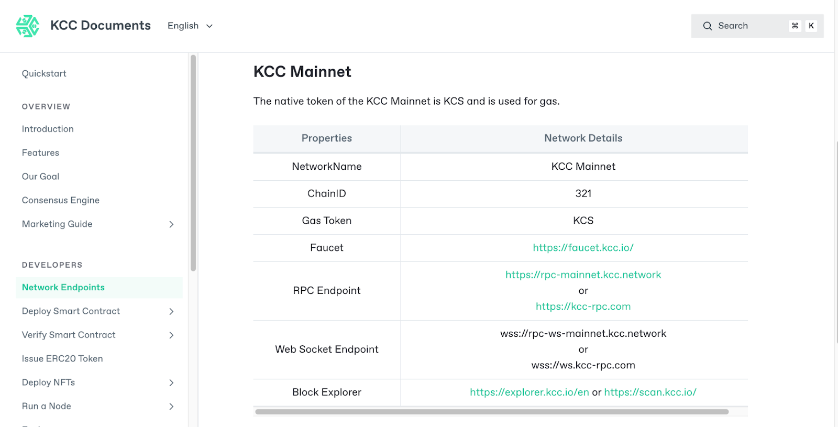838x427 pixels.
Task: Open the Introduction page
Action: (48, 129)
